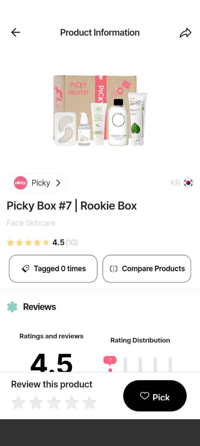Open the Tagged 0 times list
The image size is (200, 446).
point(53,268)
